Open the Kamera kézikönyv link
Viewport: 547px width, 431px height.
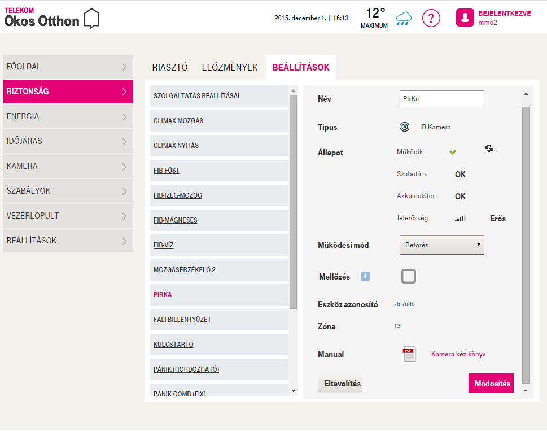(x=458, y=354)
